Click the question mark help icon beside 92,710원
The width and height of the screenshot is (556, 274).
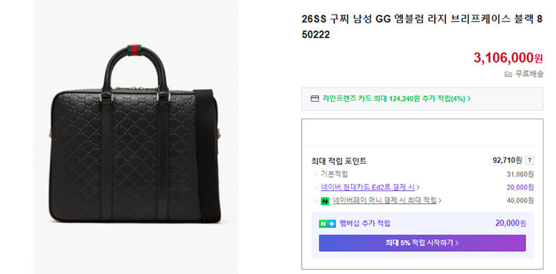click(x=530, y=160)
